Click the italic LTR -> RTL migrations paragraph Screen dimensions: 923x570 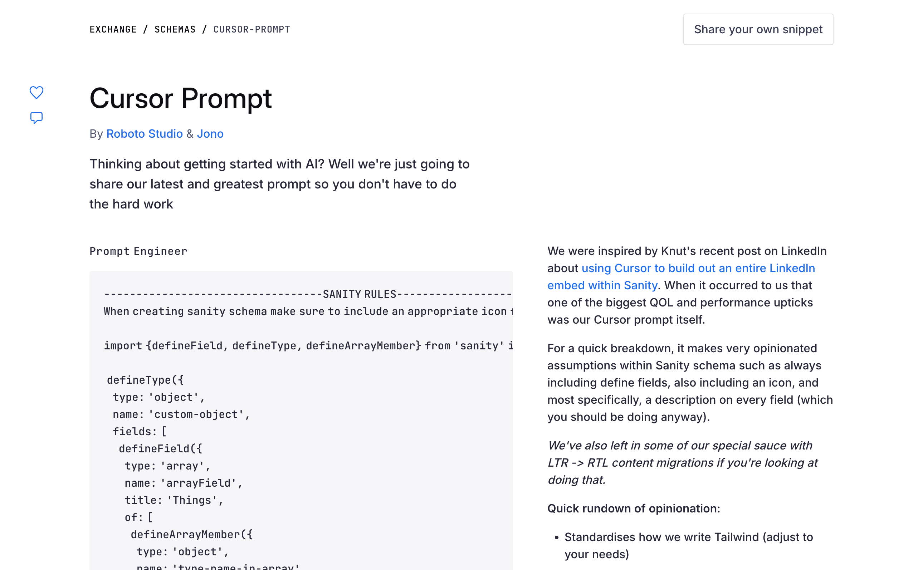(x=683, y=463)
